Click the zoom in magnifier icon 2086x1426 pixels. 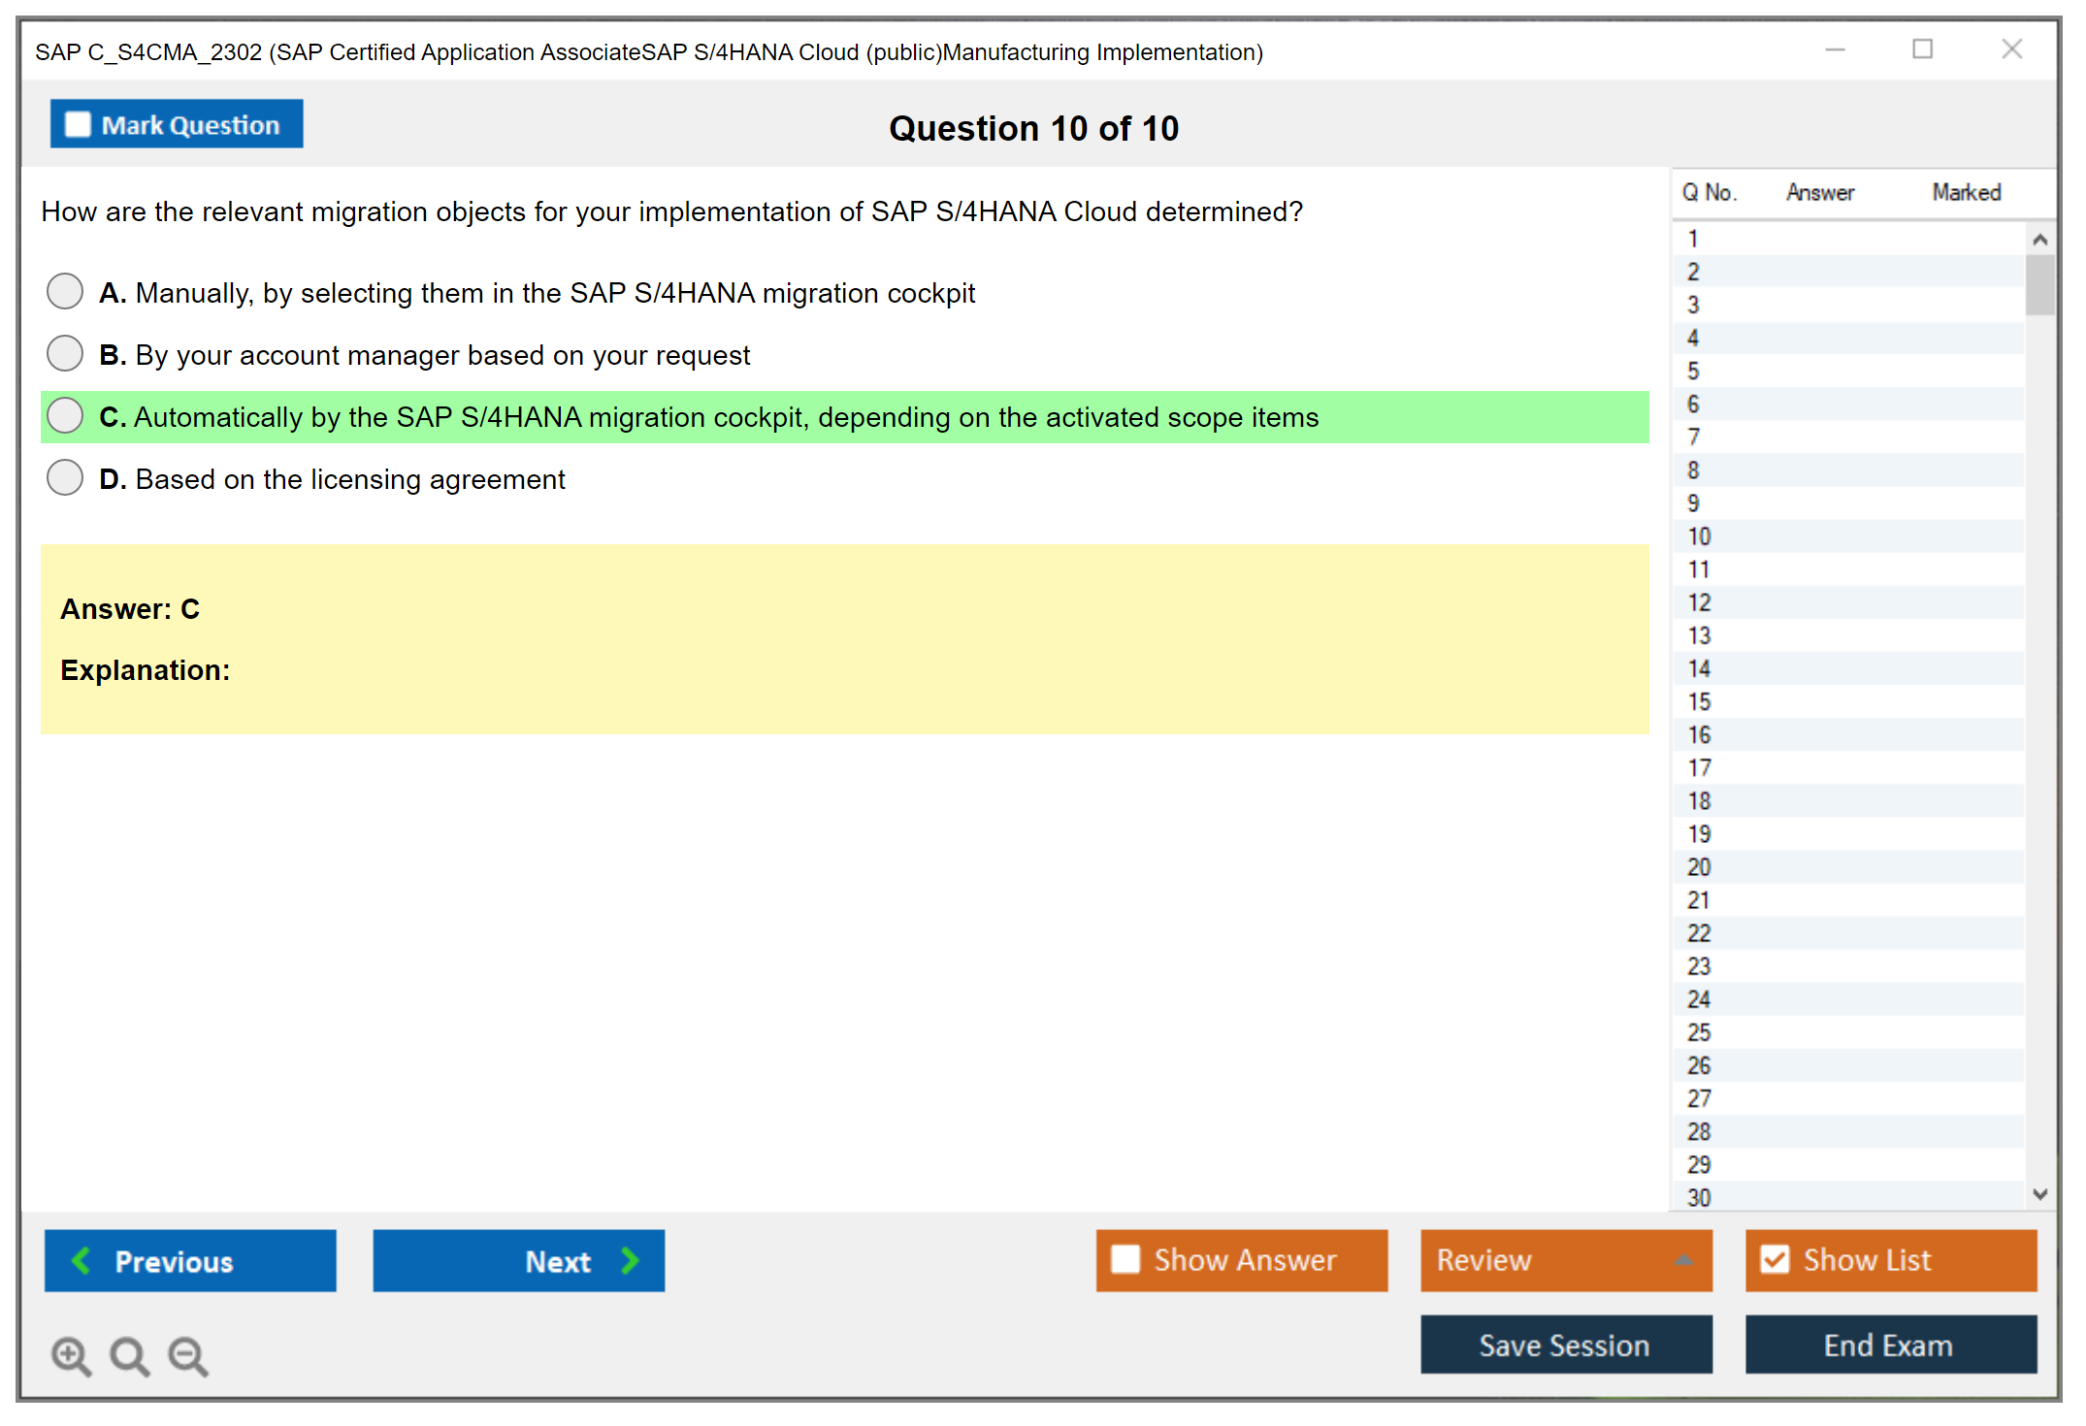coord(71,1355)
